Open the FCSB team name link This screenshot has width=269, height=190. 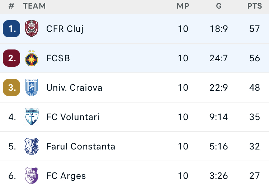coord(58,58)
